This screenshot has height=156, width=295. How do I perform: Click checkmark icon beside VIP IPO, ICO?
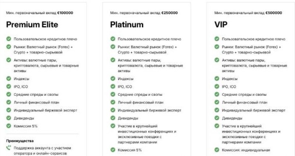217,87
